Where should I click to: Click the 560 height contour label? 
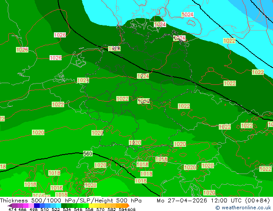(x=87, y=154)
